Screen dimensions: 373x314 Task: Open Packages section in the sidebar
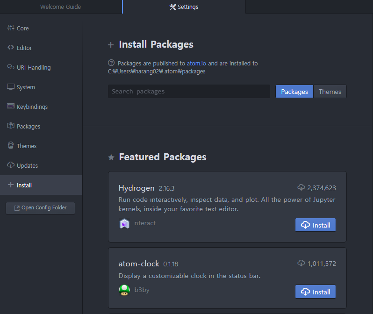click(x=41, y=126)
